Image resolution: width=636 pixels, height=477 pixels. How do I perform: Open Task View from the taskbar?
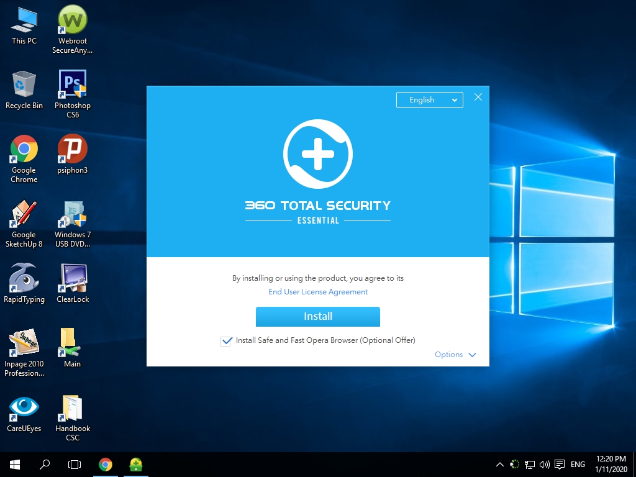coord(75,465)
